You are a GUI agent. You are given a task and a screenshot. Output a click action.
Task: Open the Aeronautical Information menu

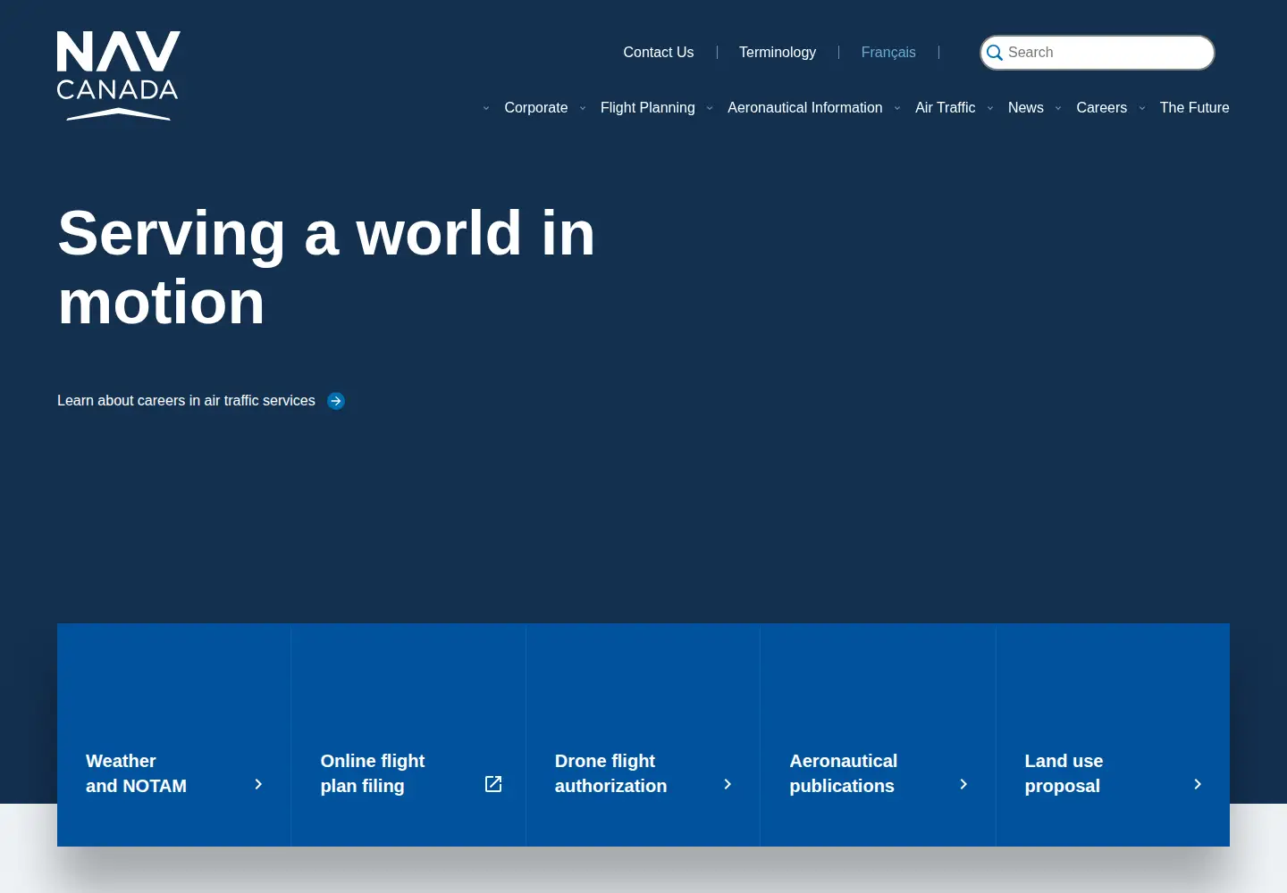click(805, 107)
